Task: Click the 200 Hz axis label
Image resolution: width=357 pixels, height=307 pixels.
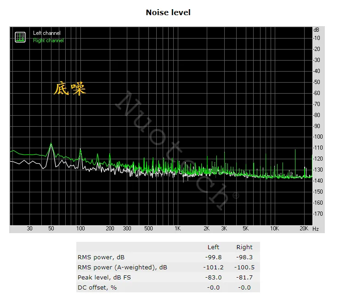Action: [x=110, y=229]
